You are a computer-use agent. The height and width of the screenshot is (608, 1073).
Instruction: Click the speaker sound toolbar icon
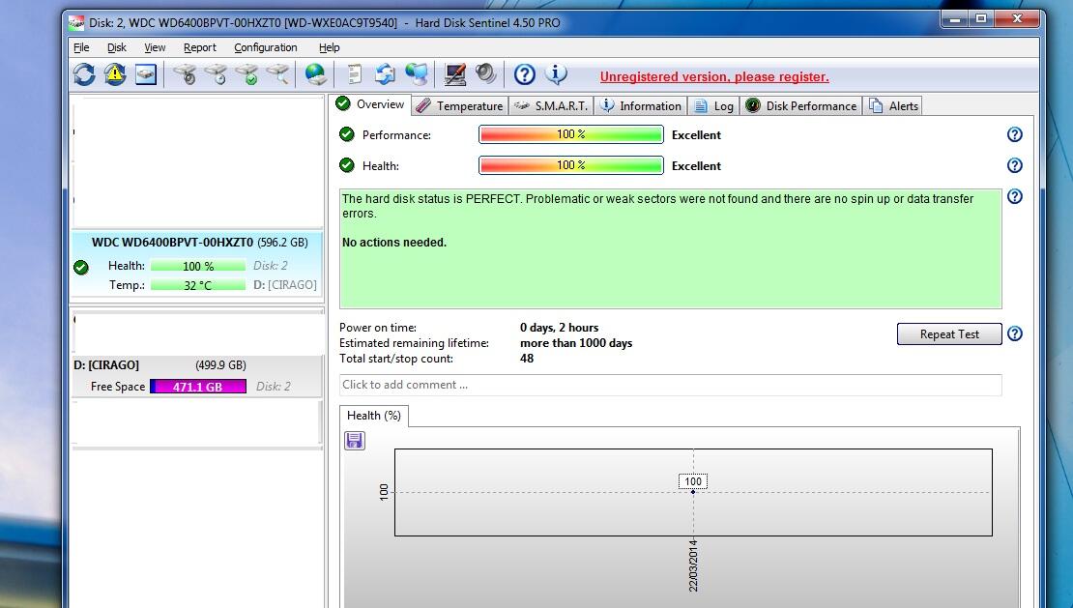pos(486,73)
